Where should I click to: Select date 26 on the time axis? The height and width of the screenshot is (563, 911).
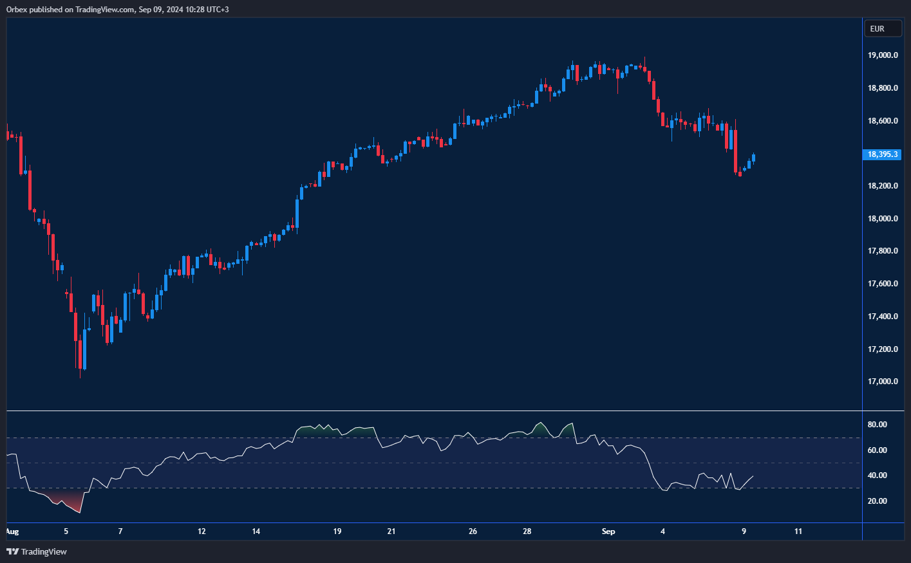coord(473,531)
